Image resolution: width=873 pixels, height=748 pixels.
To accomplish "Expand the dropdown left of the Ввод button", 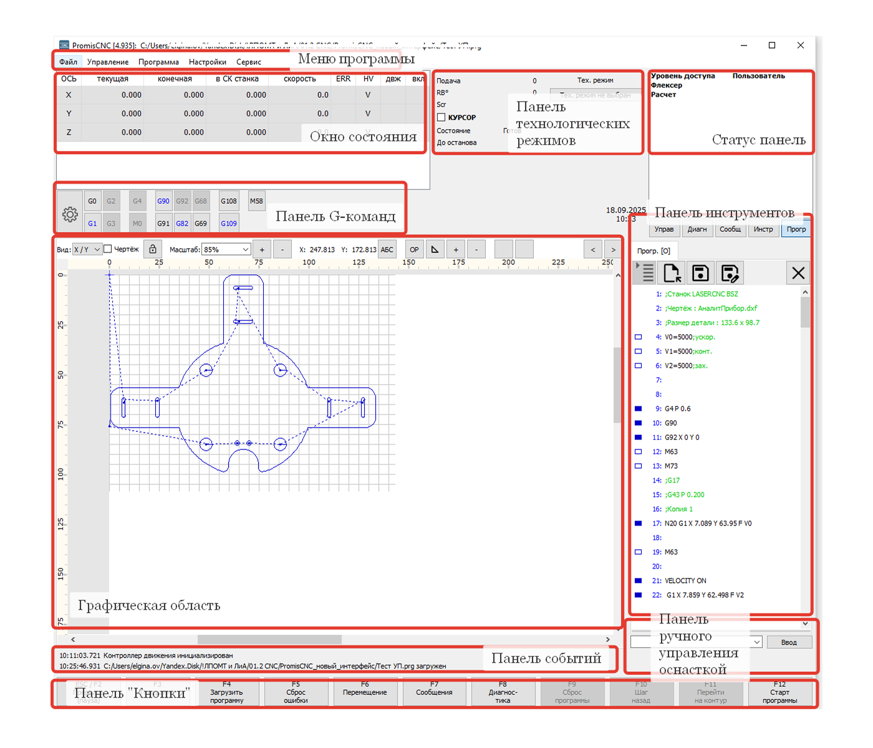I will pyautogui.click(x=757, y=642).
